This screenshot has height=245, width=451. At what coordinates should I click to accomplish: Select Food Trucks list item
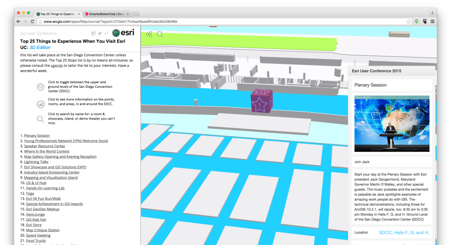(36, 241)
